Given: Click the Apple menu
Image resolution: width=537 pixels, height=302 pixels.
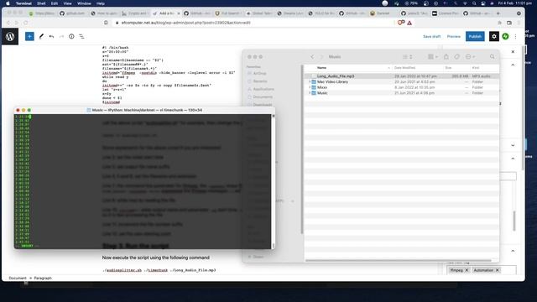Looking at the screenshot, I should click(x=8, y=3).
